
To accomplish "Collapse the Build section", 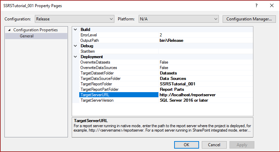I will click(x=75, y=30).
